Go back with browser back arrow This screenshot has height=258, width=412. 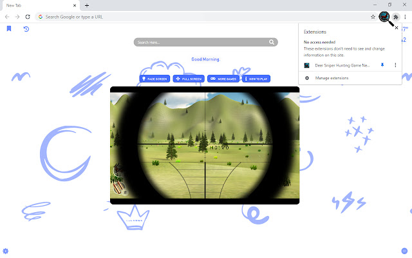click(7, 17)
